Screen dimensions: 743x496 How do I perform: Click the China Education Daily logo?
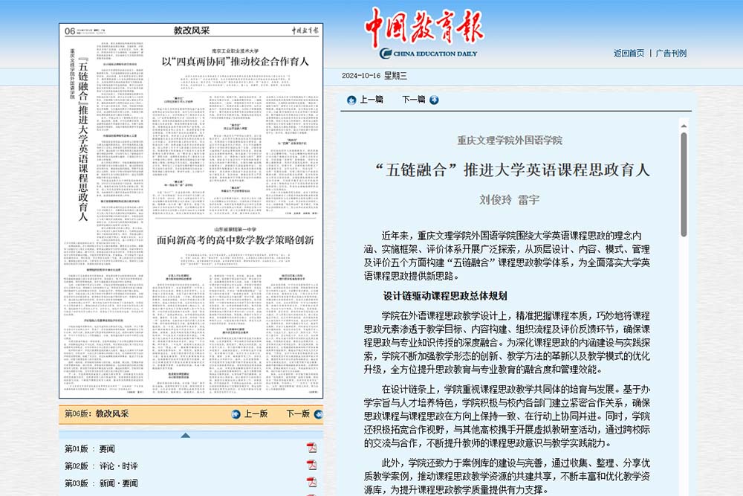click(424, 33)
